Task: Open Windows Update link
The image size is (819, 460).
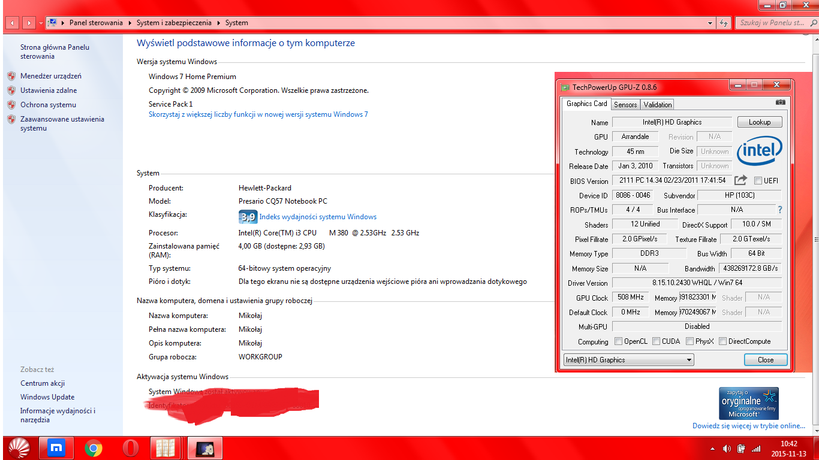Action: (x=47, y=397)
